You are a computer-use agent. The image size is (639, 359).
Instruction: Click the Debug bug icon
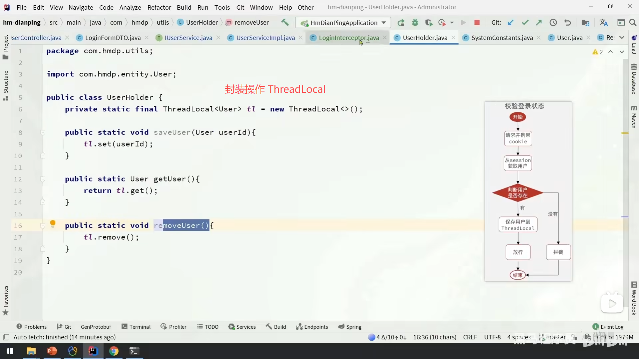[x=415, y=23]
